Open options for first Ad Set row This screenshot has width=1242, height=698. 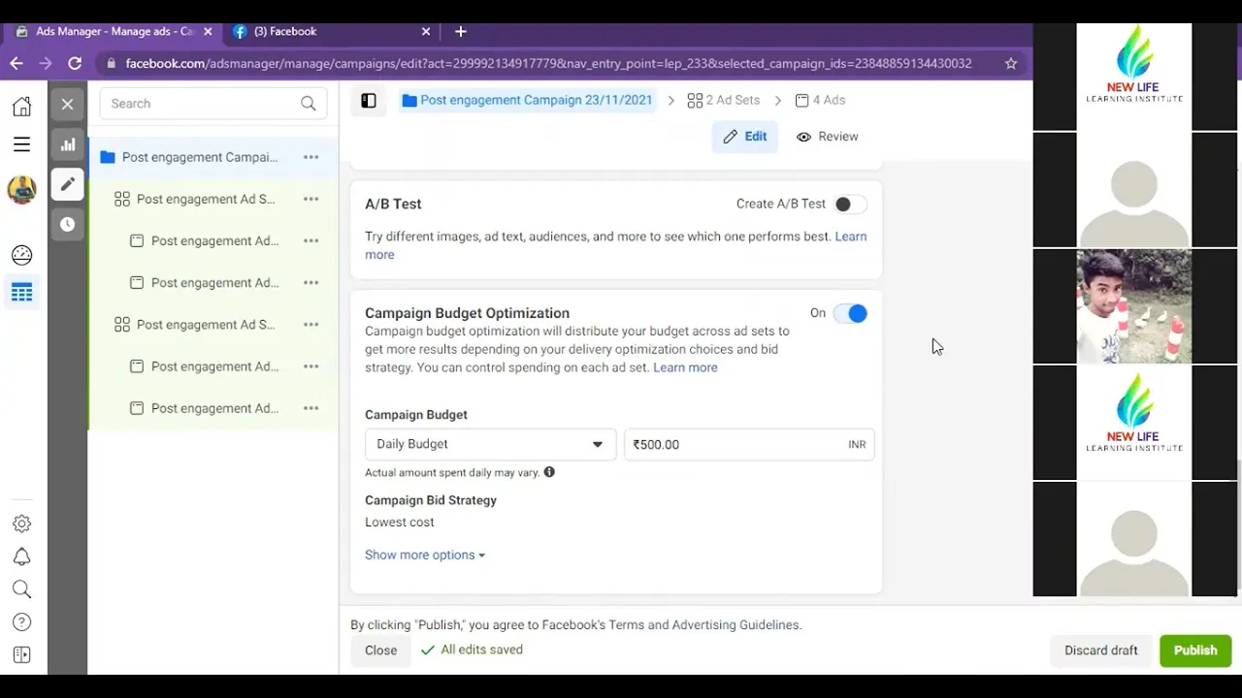[310, 199]
